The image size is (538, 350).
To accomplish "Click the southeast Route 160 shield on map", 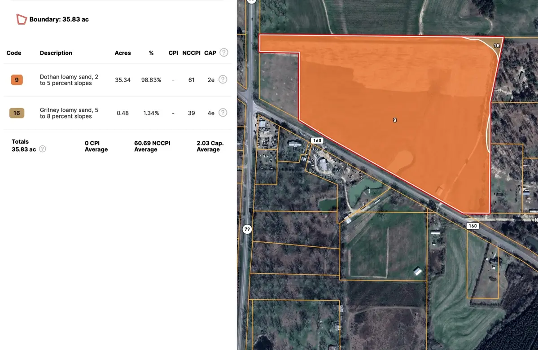I will point(472,226).
